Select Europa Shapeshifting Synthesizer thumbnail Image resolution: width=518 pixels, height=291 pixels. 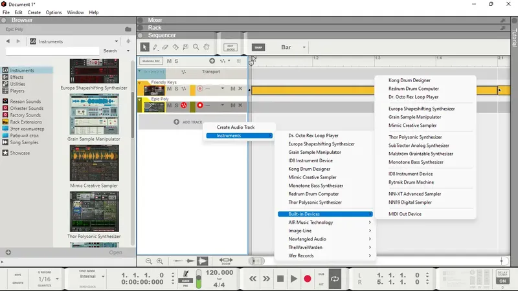tap(94, 70)
